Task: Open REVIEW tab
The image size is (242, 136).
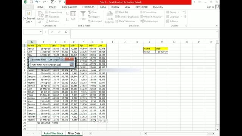Action: pyautogui.click(x=115, y=7)
